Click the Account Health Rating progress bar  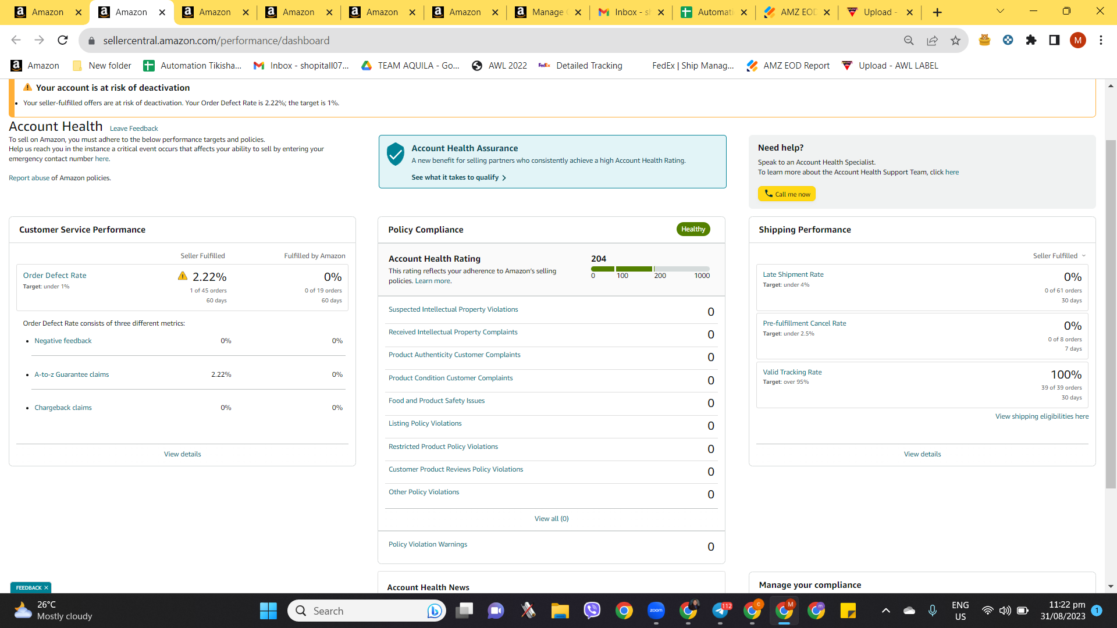[650, 269]
